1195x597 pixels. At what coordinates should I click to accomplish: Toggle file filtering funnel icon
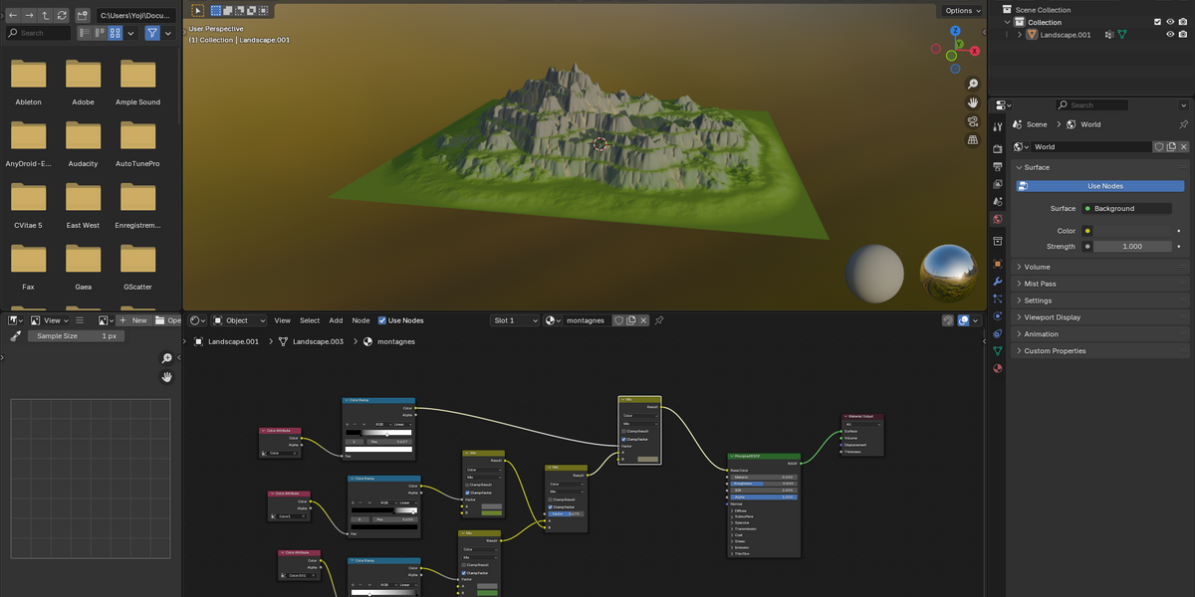(152, 33)
